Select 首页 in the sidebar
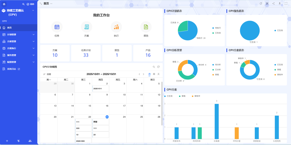The image size is (291, 145). tap(9, 28)
